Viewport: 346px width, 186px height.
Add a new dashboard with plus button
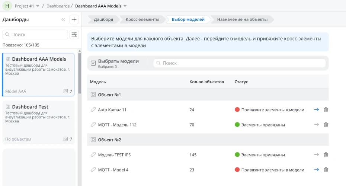(74, 20)
